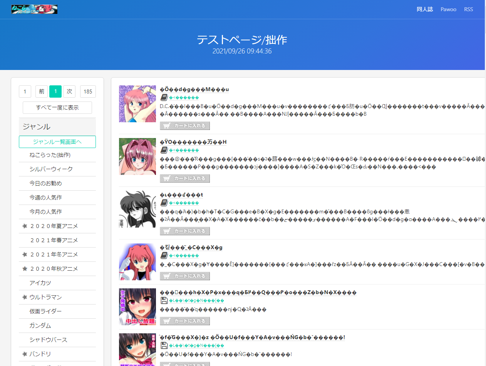Image resolution: width=486 pixels, height=366 pixels.
Task: Select バンドリ genre
Action: [x=57, y=354]
